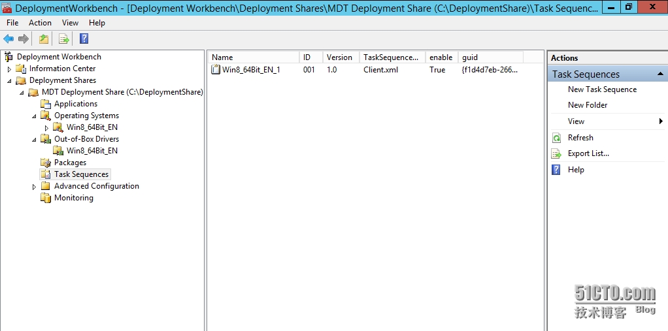Screen dimensions: 668x331
Task: Click the Win8_64Bit_EN_1 task sequence icon
Action: [x=216, y=70]
